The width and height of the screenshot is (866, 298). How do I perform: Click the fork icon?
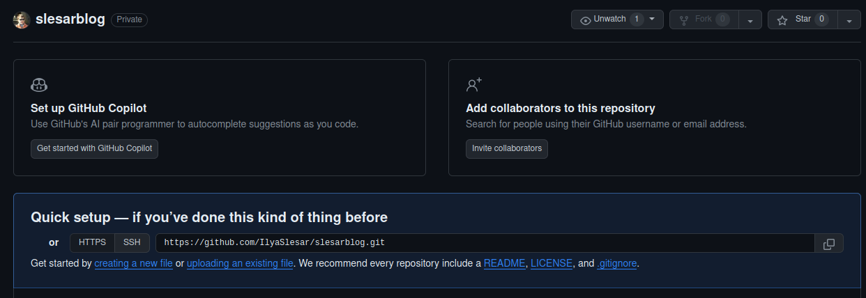pos(684,19)
